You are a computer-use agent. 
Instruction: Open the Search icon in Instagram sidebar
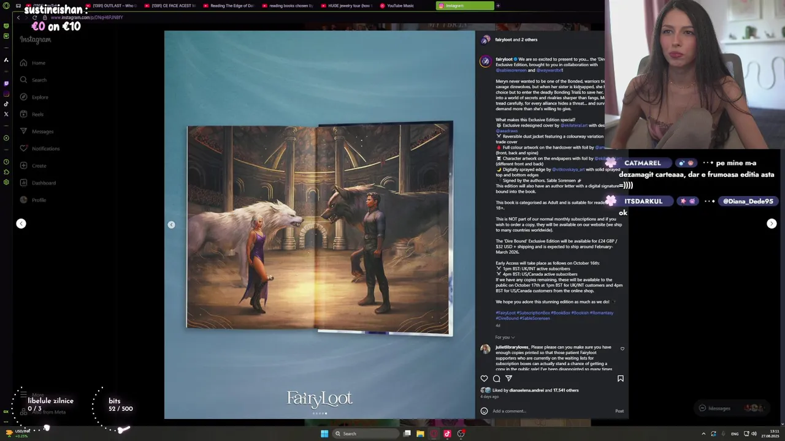(23, 80)
